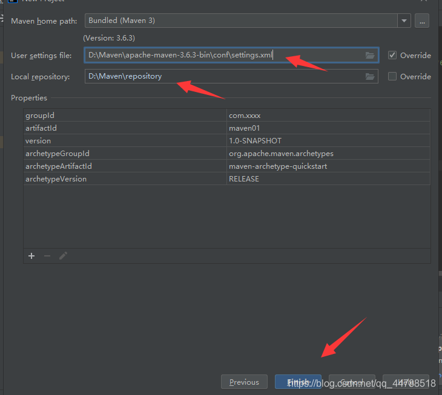Click the maven-archetype-quickstart value cell
The height and width of the screenshot is (395, 442).
coord(328,166)
